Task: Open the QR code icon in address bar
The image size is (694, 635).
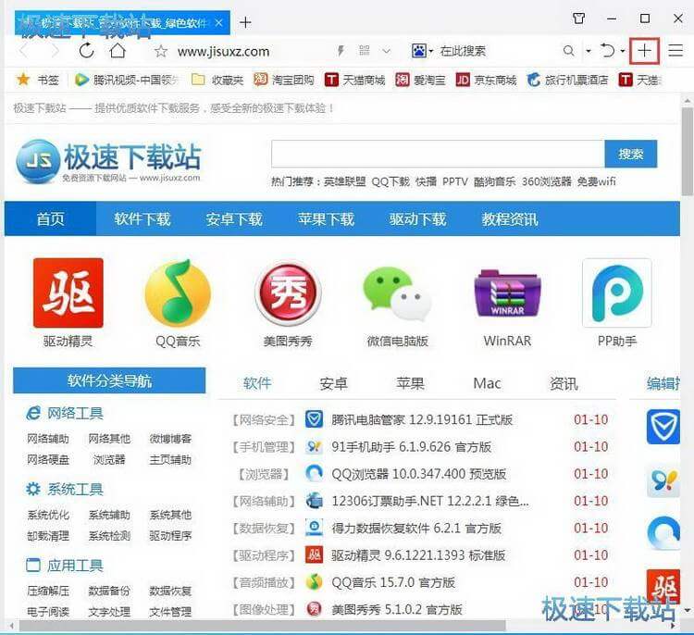Action: click(x=365, y=51)
